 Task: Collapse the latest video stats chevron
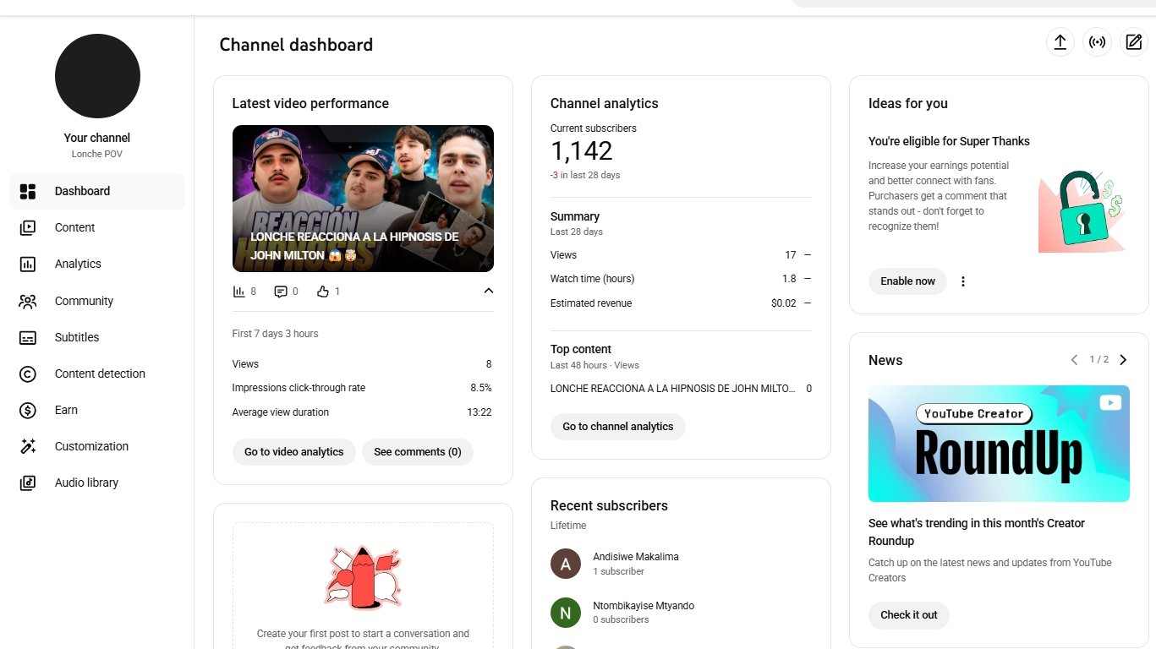coord(488,292)
